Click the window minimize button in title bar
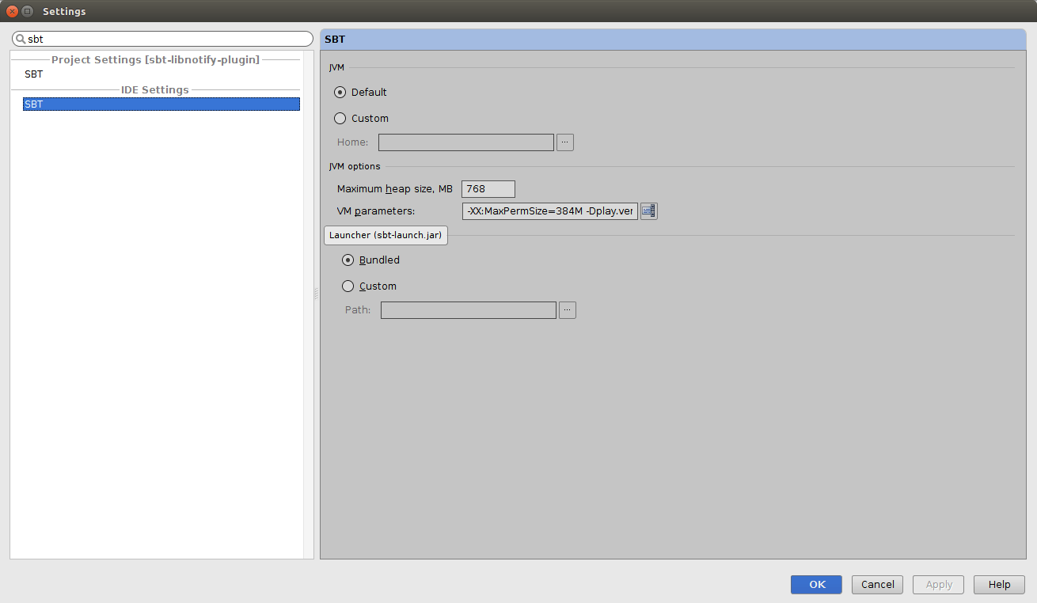Screen dimensions: 1037x603 [x=28, y=11]
